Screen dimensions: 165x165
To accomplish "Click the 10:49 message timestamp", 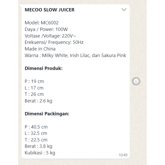I will pyautogui.click(x=123, y=155).
